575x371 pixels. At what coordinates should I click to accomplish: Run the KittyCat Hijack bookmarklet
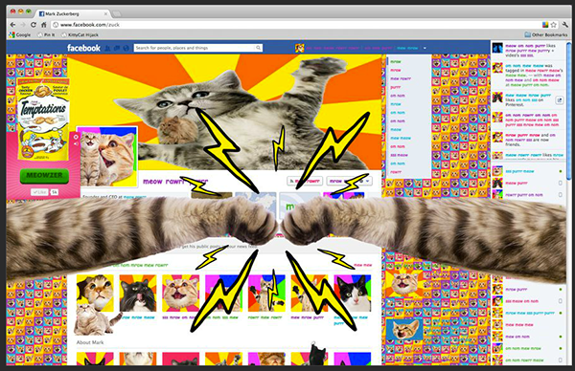(x=80, y=34)
